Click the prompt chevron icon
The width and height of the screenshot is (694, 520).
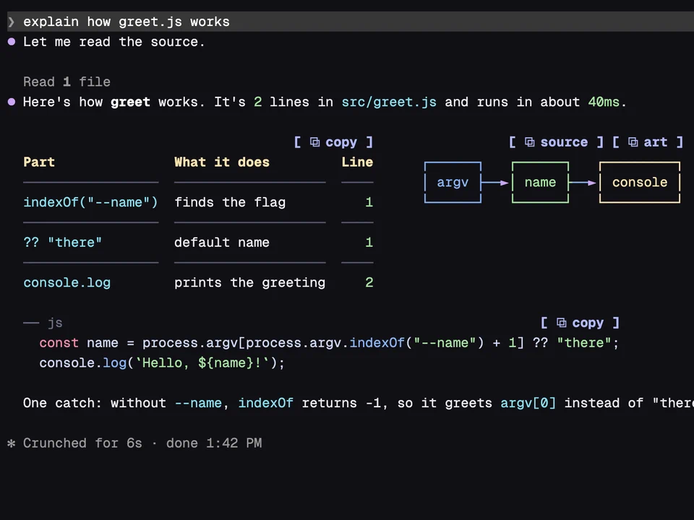(12, 22)
